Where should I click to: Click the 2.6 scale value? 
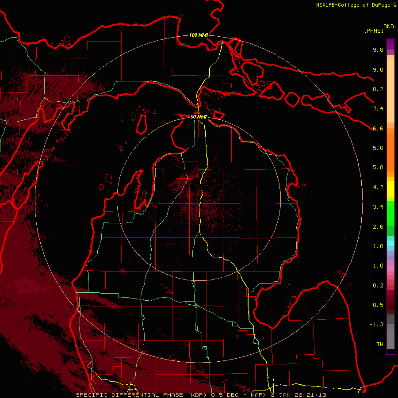(x=378, y=227)
